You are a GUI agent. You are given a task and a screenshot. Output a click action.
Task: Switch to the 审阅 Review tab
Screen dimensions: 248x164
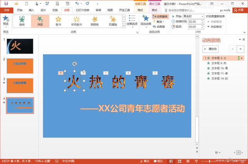(98, 10)
